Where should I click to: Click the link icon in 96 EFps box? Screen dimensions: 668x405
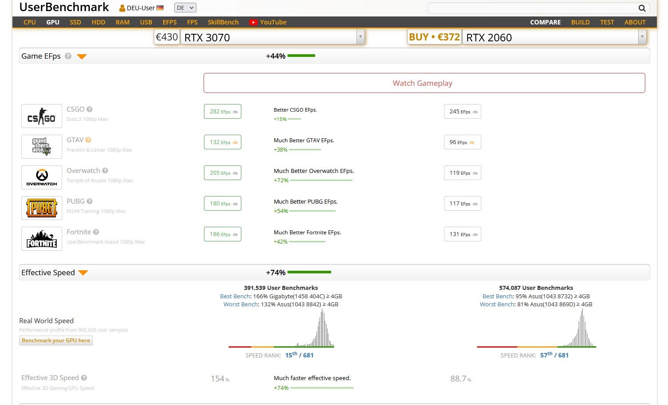(x=472, y=143)
